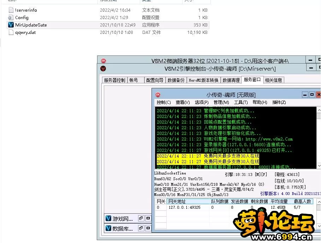Click the log scrollbar up arrow

[x=319, y=110]
